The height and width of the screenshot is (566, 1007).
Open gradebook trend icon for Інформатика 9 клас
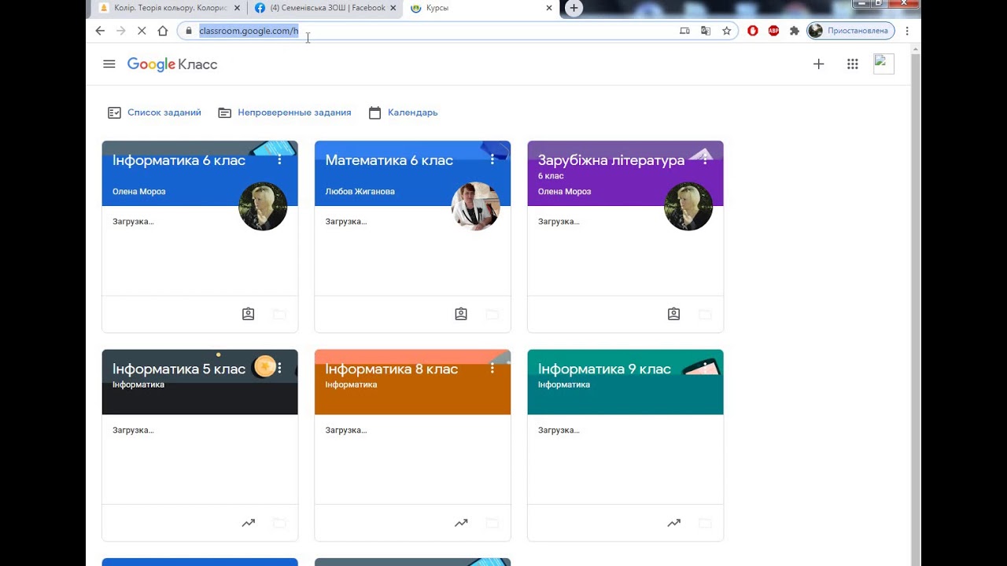coord(673,523)
